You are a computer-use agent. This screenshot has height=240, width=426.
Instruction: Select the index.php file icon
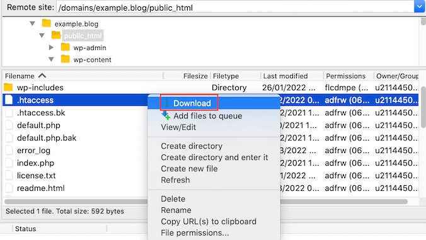[9, 163]
